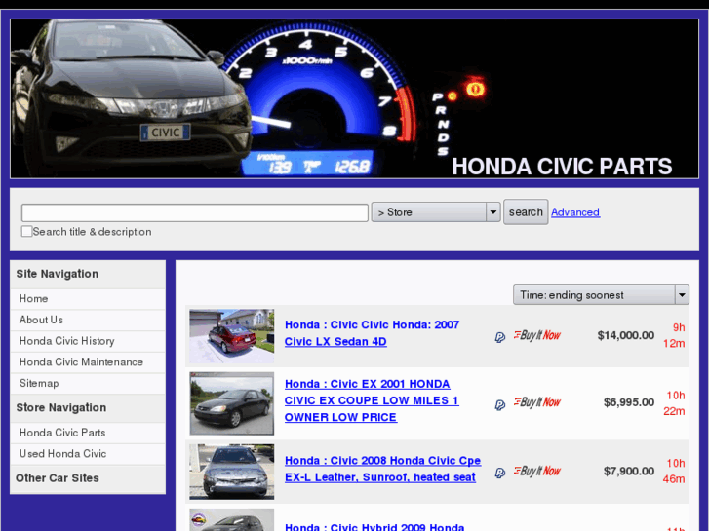Open Advanced search link

click(575, 212)
